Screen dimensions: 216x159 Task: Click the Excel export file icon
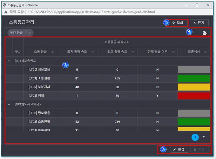(204, 33)
